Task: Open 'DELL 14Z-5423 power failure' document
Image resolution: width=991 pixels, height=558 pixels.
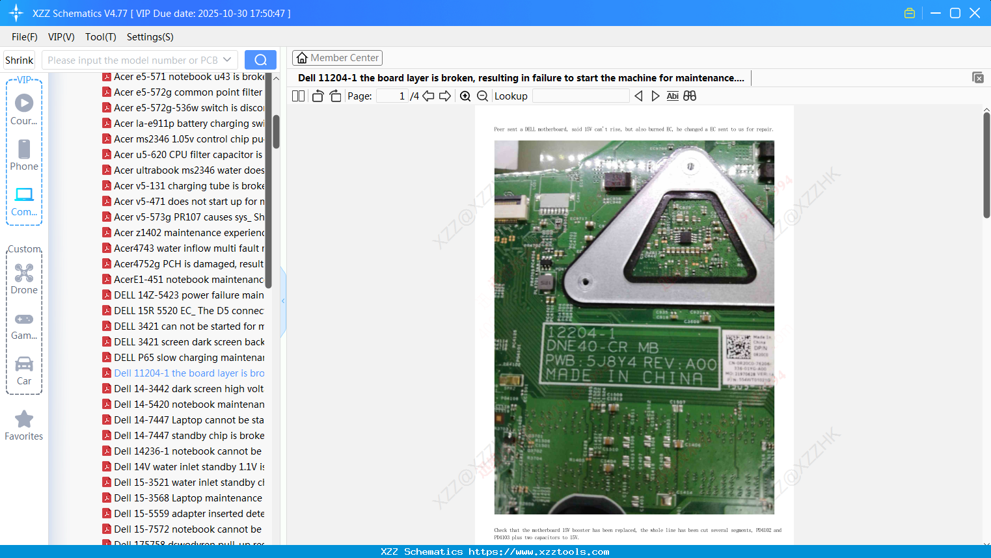Action: pos(183,295)
